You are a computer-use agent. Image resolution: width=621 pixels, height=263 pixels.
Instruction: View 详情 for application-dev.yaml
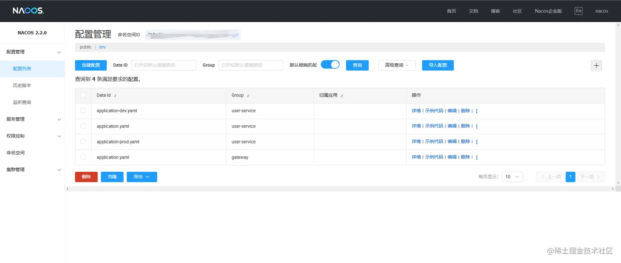click(x=416, y=111)
